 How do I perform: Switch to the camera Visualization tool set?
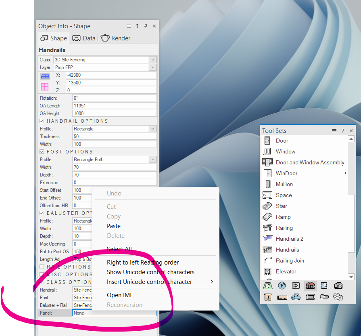tap(338, 286)
